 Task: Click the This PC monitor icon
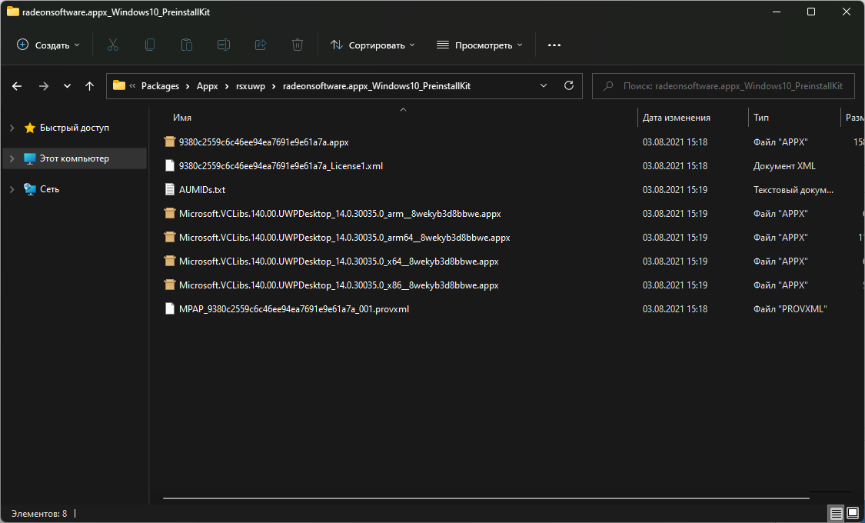pos(30,158)
